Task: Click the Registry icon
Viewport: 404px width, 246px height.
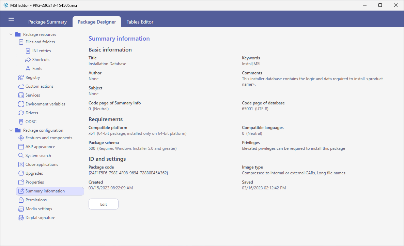Action: click(21, 77)
